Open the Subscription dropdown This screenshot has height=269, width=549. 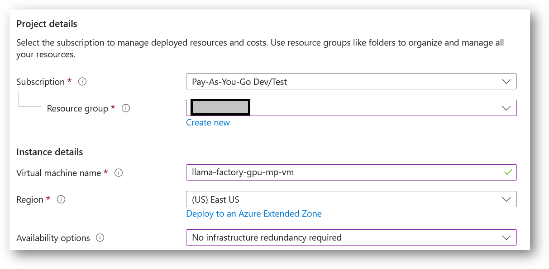coord(351,81)
